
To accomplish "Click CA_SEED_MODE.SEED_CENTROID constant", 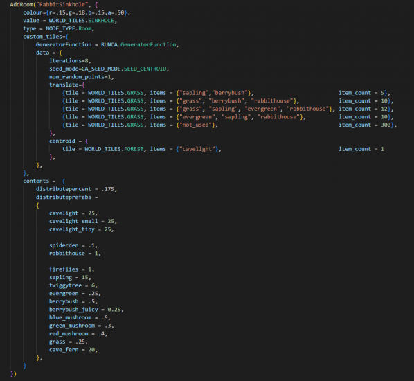I will coord(124,69).
